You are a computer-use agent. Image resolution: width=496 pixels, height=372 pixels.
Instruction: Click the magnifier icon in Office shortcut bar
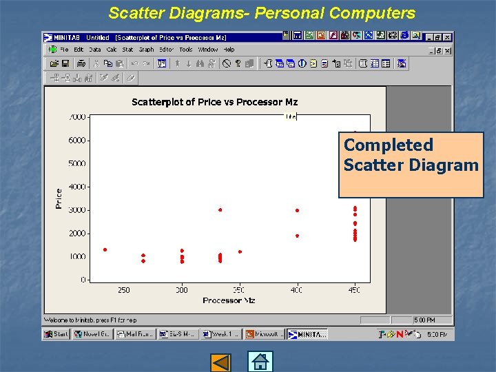416,35
